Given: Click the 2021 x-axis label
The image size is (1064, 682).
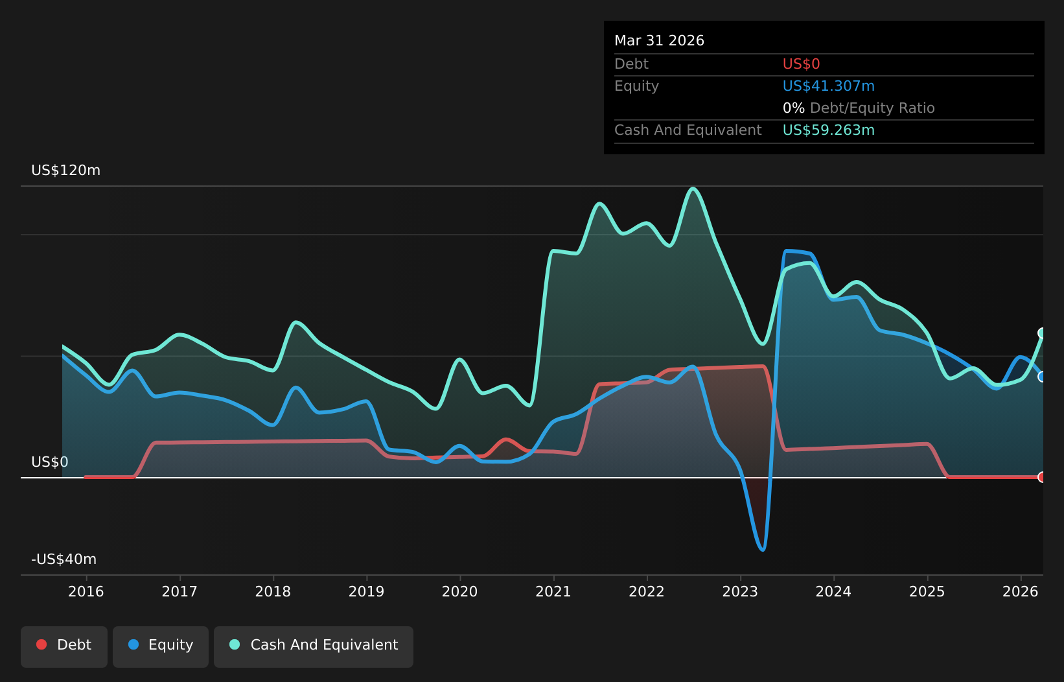Looking at the screenshot, I should pyautogui.click(x=553, y=591).
